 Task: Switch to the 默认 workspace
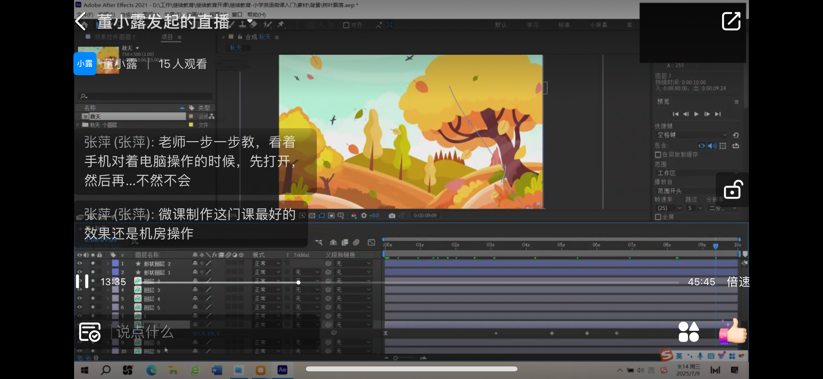(501, 25)
